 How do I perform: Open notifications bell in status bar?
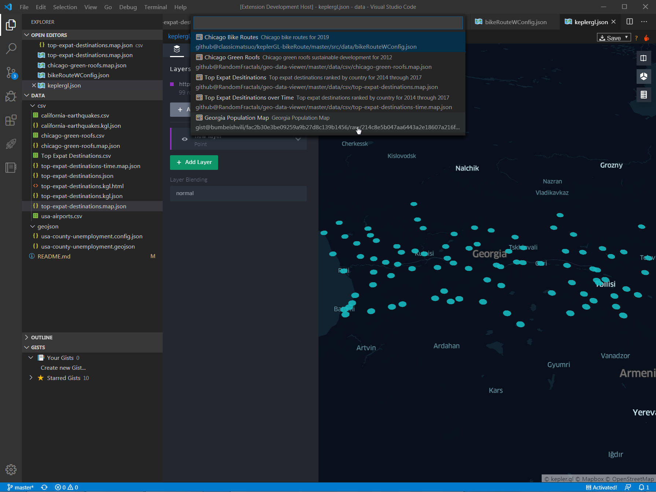(644, 487)
